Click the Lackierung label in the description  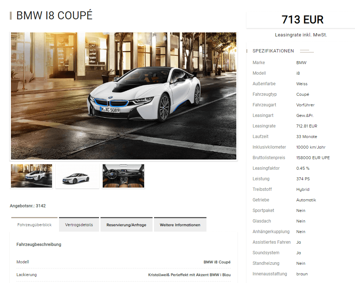(27, 275)
